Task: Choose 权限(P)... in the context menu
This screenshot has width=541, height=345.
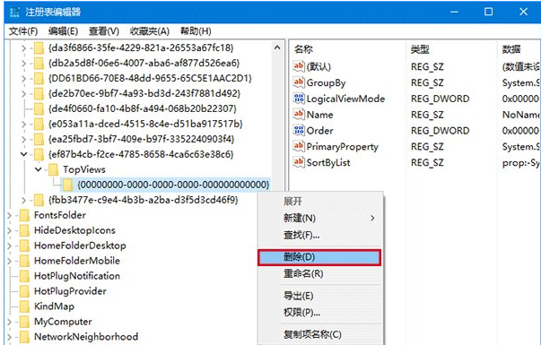Action: 319,312
